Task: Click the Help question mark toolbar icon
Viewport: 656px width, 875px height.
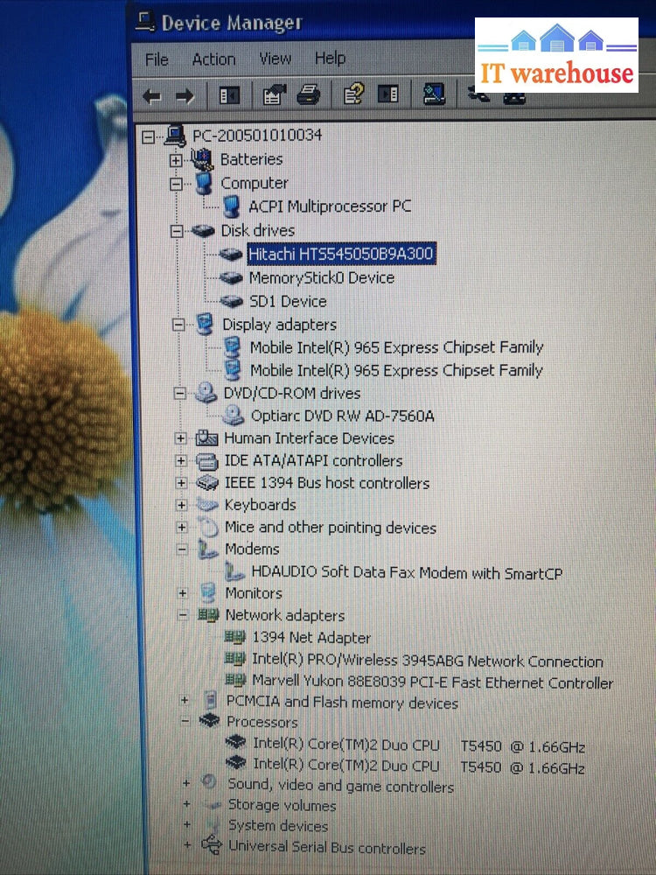Action: point(353,94)
